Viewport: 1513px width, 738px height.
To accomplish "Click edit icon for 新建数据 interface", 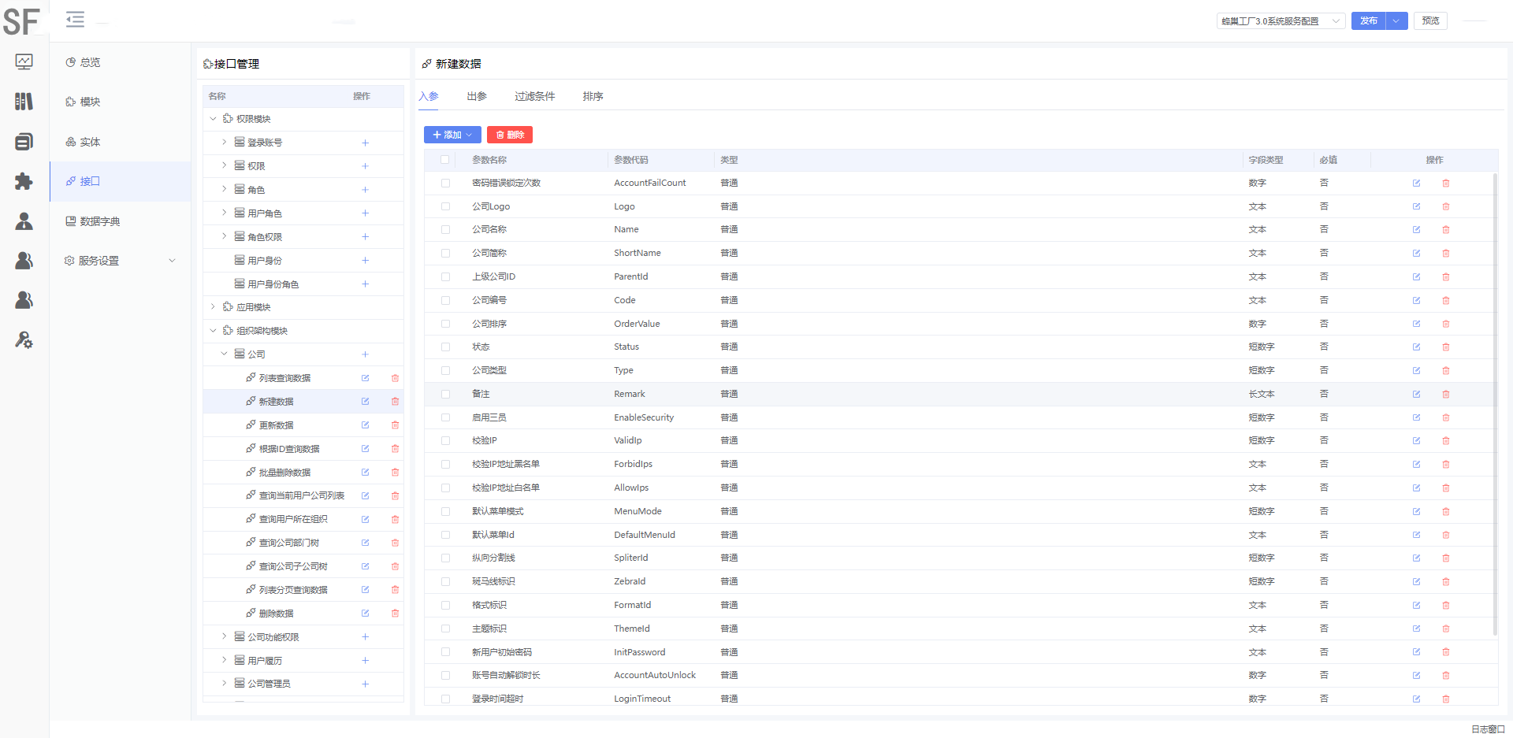I will click(x=365, y=402).
